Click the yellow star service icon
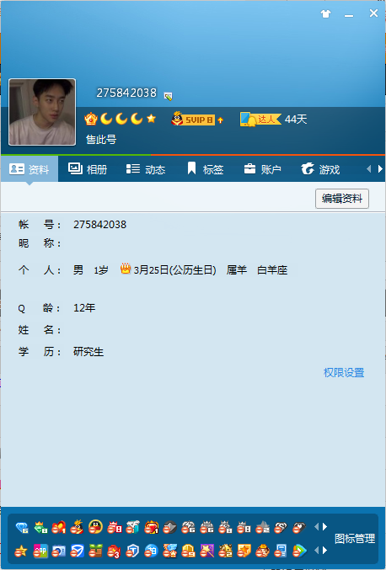386x570 pixels. (x=21, y=551)
